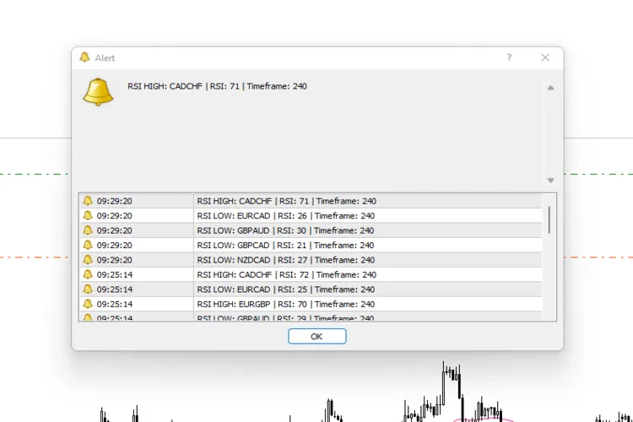Click bell icon beside EURGBP RSI 70 row
Image resolution: width=633 pixels, height=422 pixels.
click(87, 304)
